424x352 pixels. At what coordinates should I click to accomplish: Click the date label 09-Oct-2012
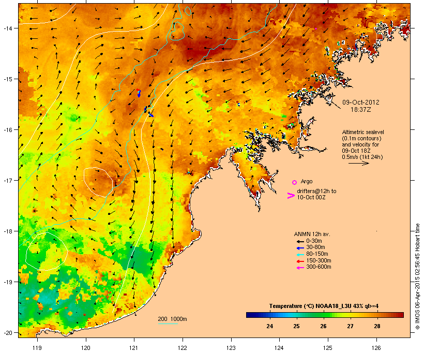point(361,102)
